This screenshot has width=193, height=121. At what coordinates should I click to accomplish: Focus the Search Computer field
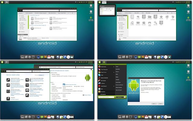68,11
